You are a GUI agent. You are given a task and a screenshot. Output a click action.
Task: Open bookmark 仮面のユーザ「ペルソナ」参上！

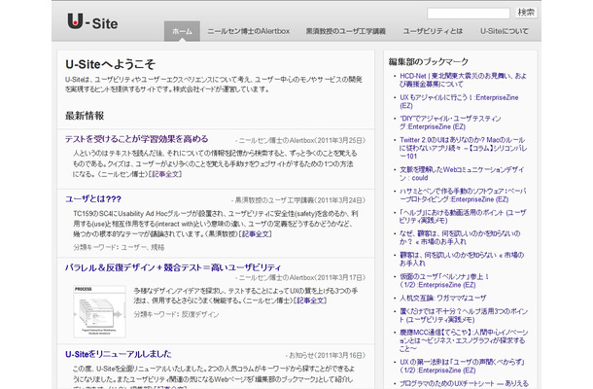tap(444, 280)
